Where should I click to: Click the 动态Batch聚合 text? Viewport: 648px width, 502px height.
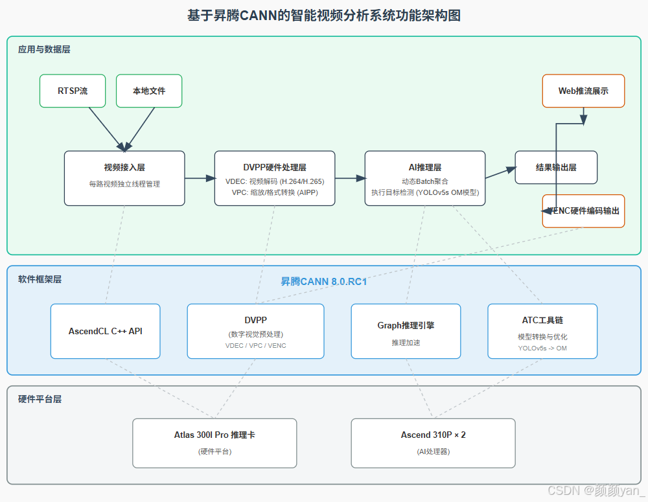(425, 181)
